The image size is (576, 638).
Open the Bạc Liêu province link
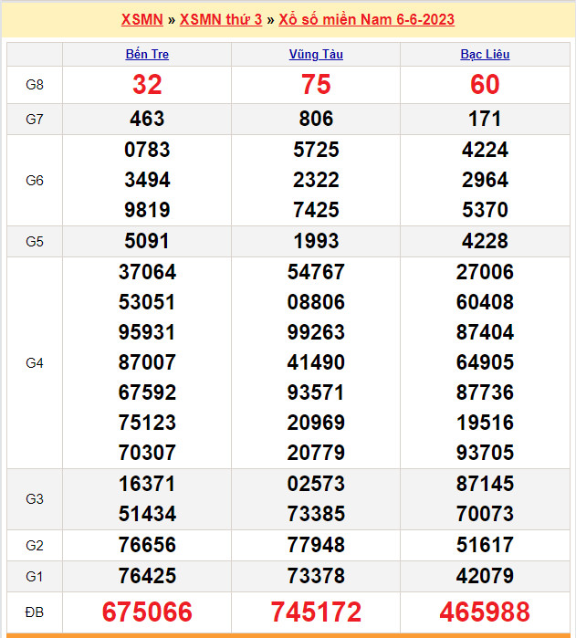click(485, 54)
